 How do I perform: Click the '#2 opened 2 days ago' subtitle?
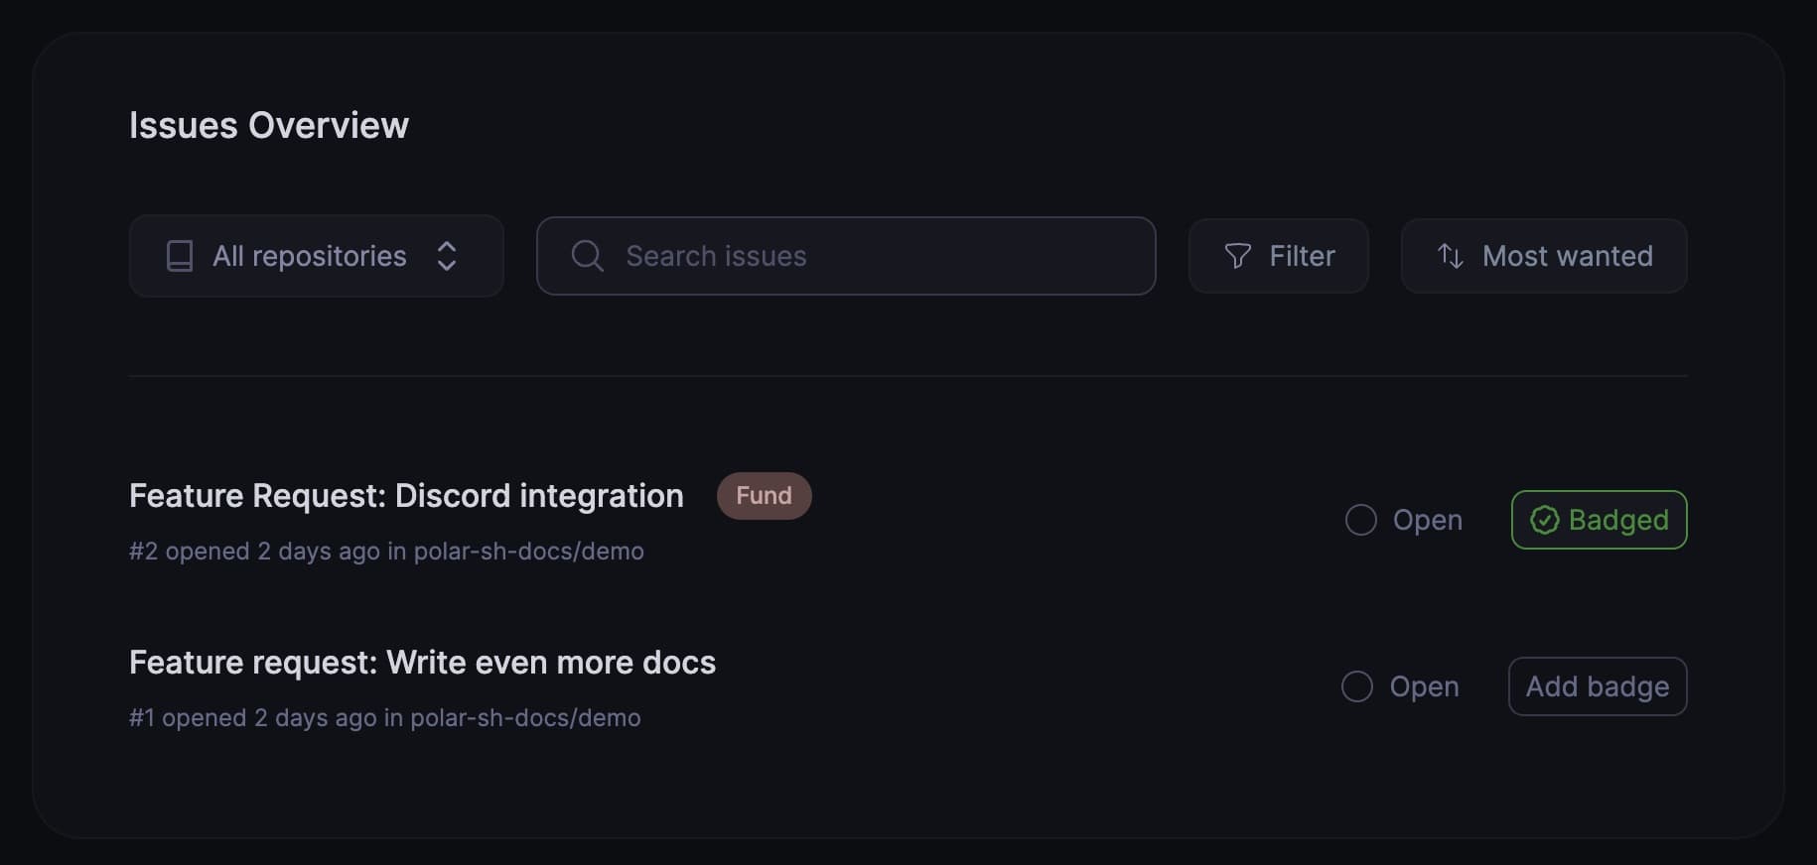click(x=386, y=551)
